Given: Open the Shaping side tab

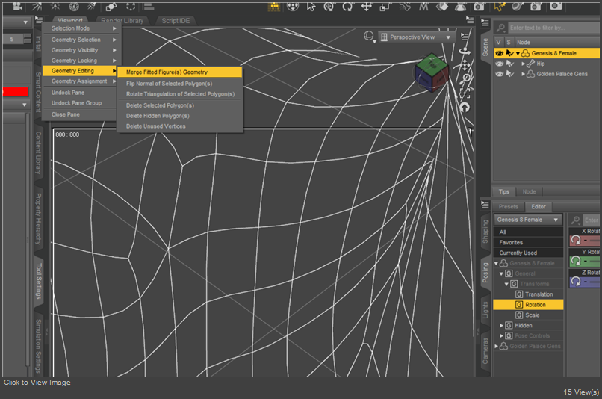Looking at the screenshot, I should (485, 232).
